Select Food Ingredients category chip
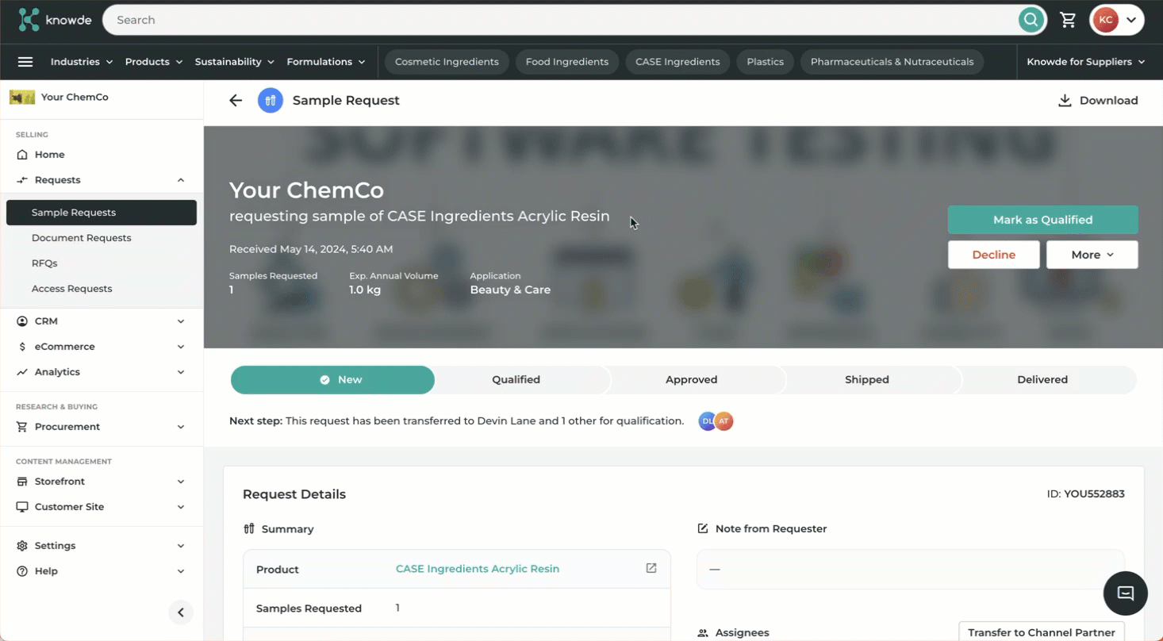 (x=567, y=62)
